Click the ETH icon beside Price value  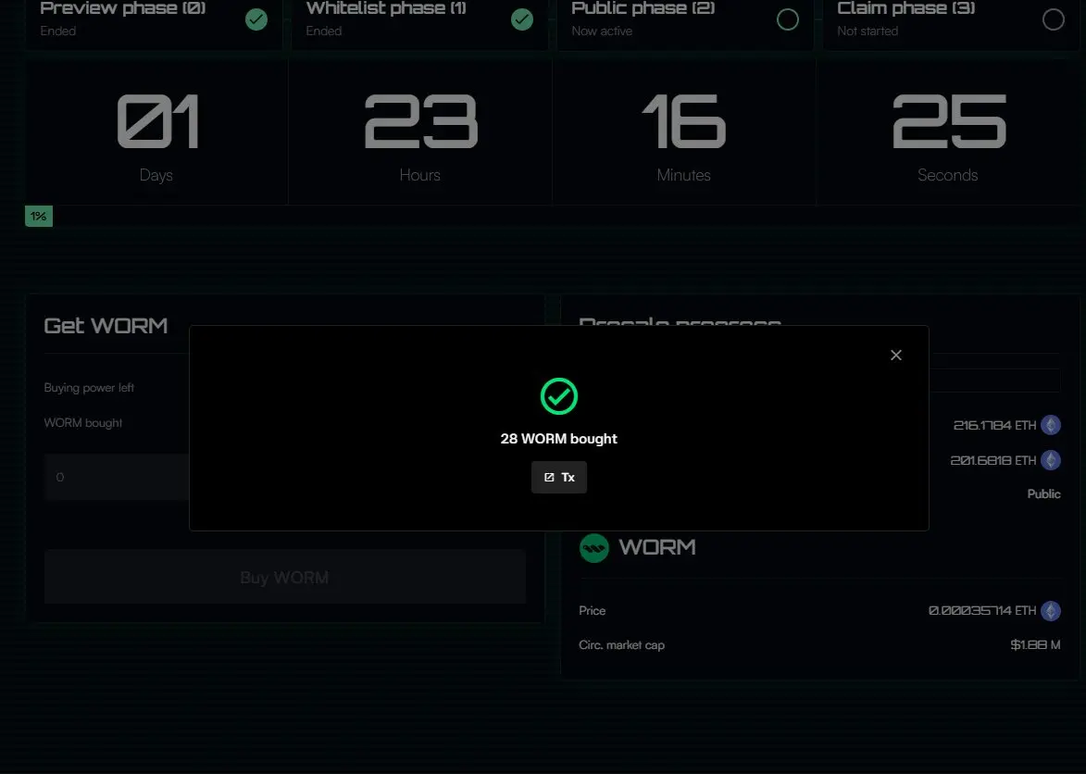(x=1051, y=611)
